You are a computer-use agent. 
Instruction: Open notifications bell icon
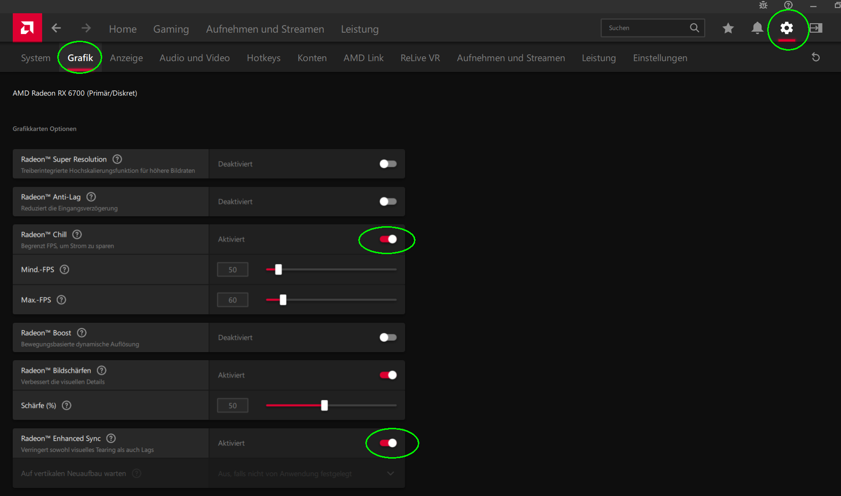[x=757, y=28]
